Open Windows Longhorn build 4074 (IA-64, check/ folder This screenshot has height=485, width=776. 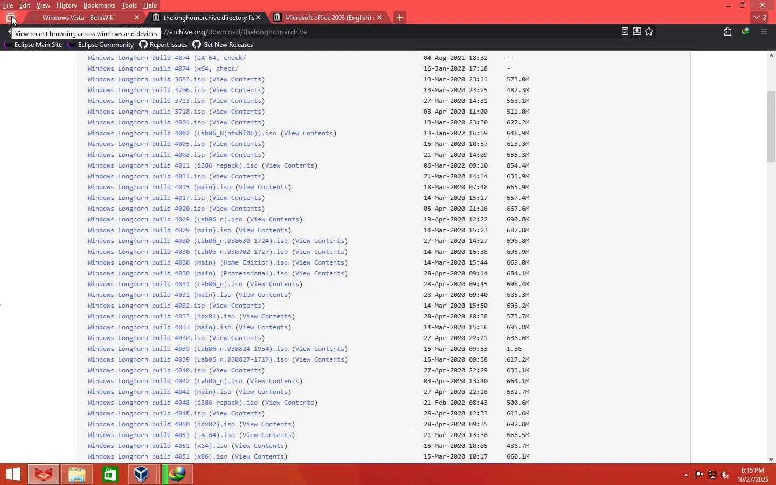[x=167, y=58]
